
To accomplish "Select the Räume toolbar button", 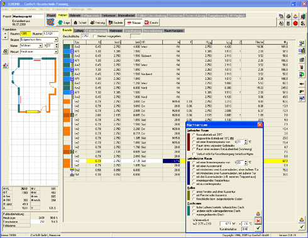I will click(x=133, y=23).
